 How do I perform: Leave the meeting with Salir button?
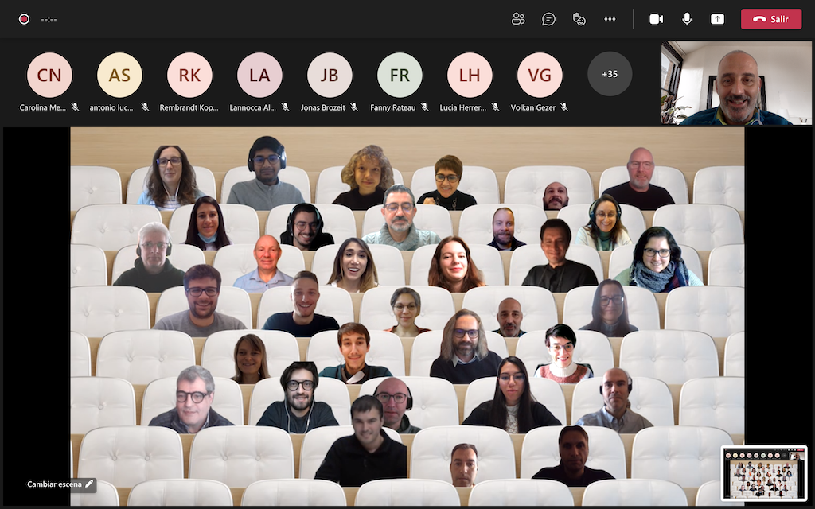[770, 19]
